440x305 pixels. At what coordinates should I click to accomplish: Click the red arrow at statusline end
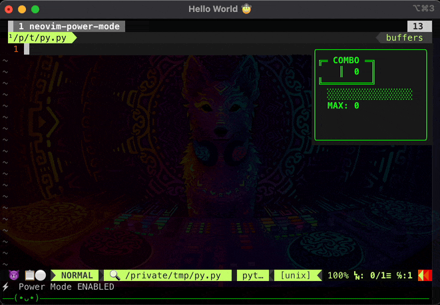(425, 275)
